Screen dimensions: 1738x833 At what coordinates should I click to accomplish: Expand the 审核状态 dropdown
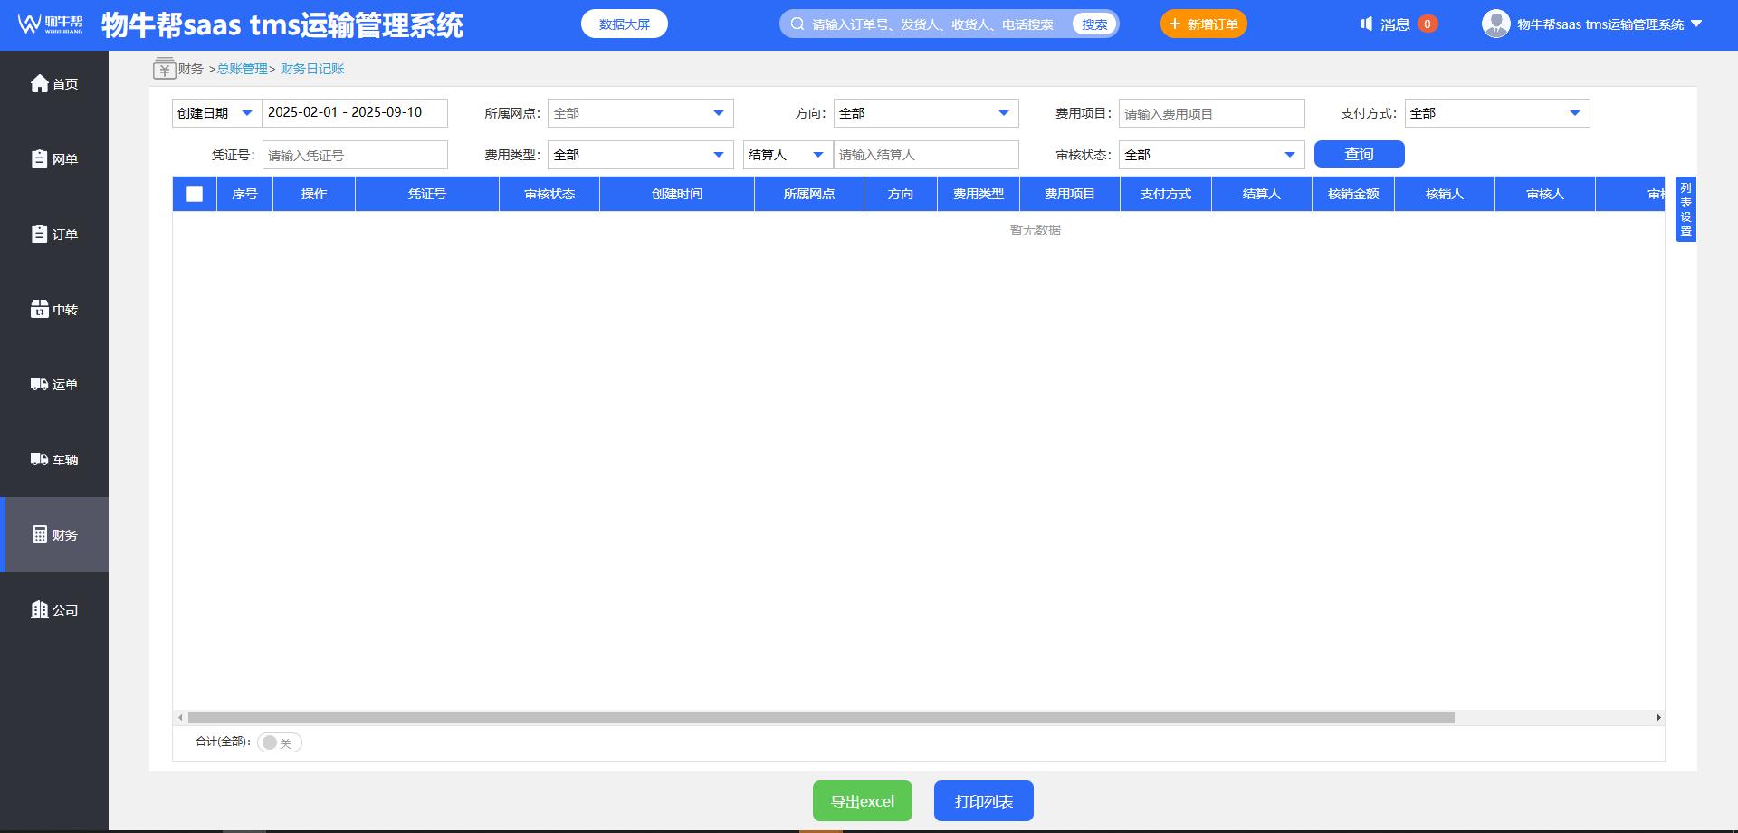[x=1211, y=155]
